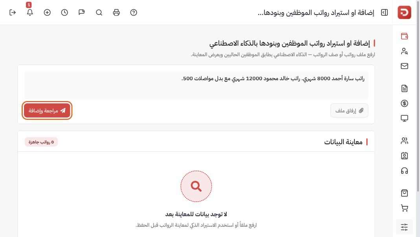Click the لا توجد بيانات للمعاينة بعد text

click(196, 214)
